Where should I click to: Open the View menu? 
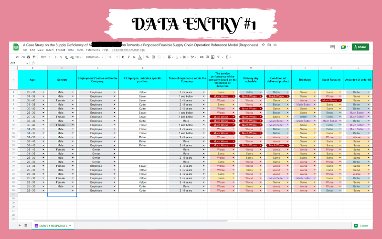[x=41, y=50]
